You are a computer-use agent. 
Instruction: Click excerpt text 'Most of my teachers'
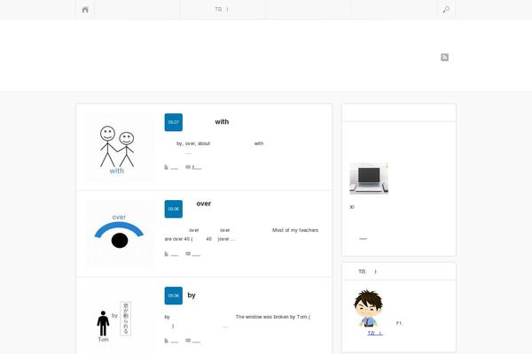coord(295,230)
